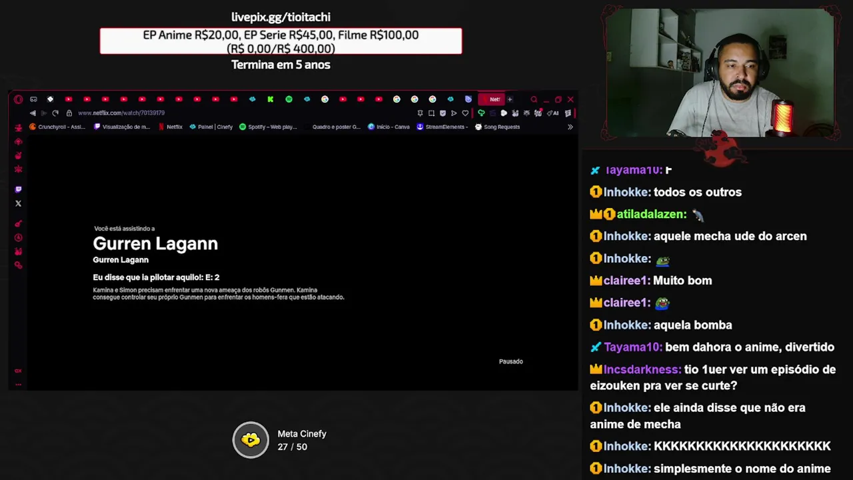Click chat user lncsdarkness
This screenshot has height=480, width=853.
(x=642, y=369)
